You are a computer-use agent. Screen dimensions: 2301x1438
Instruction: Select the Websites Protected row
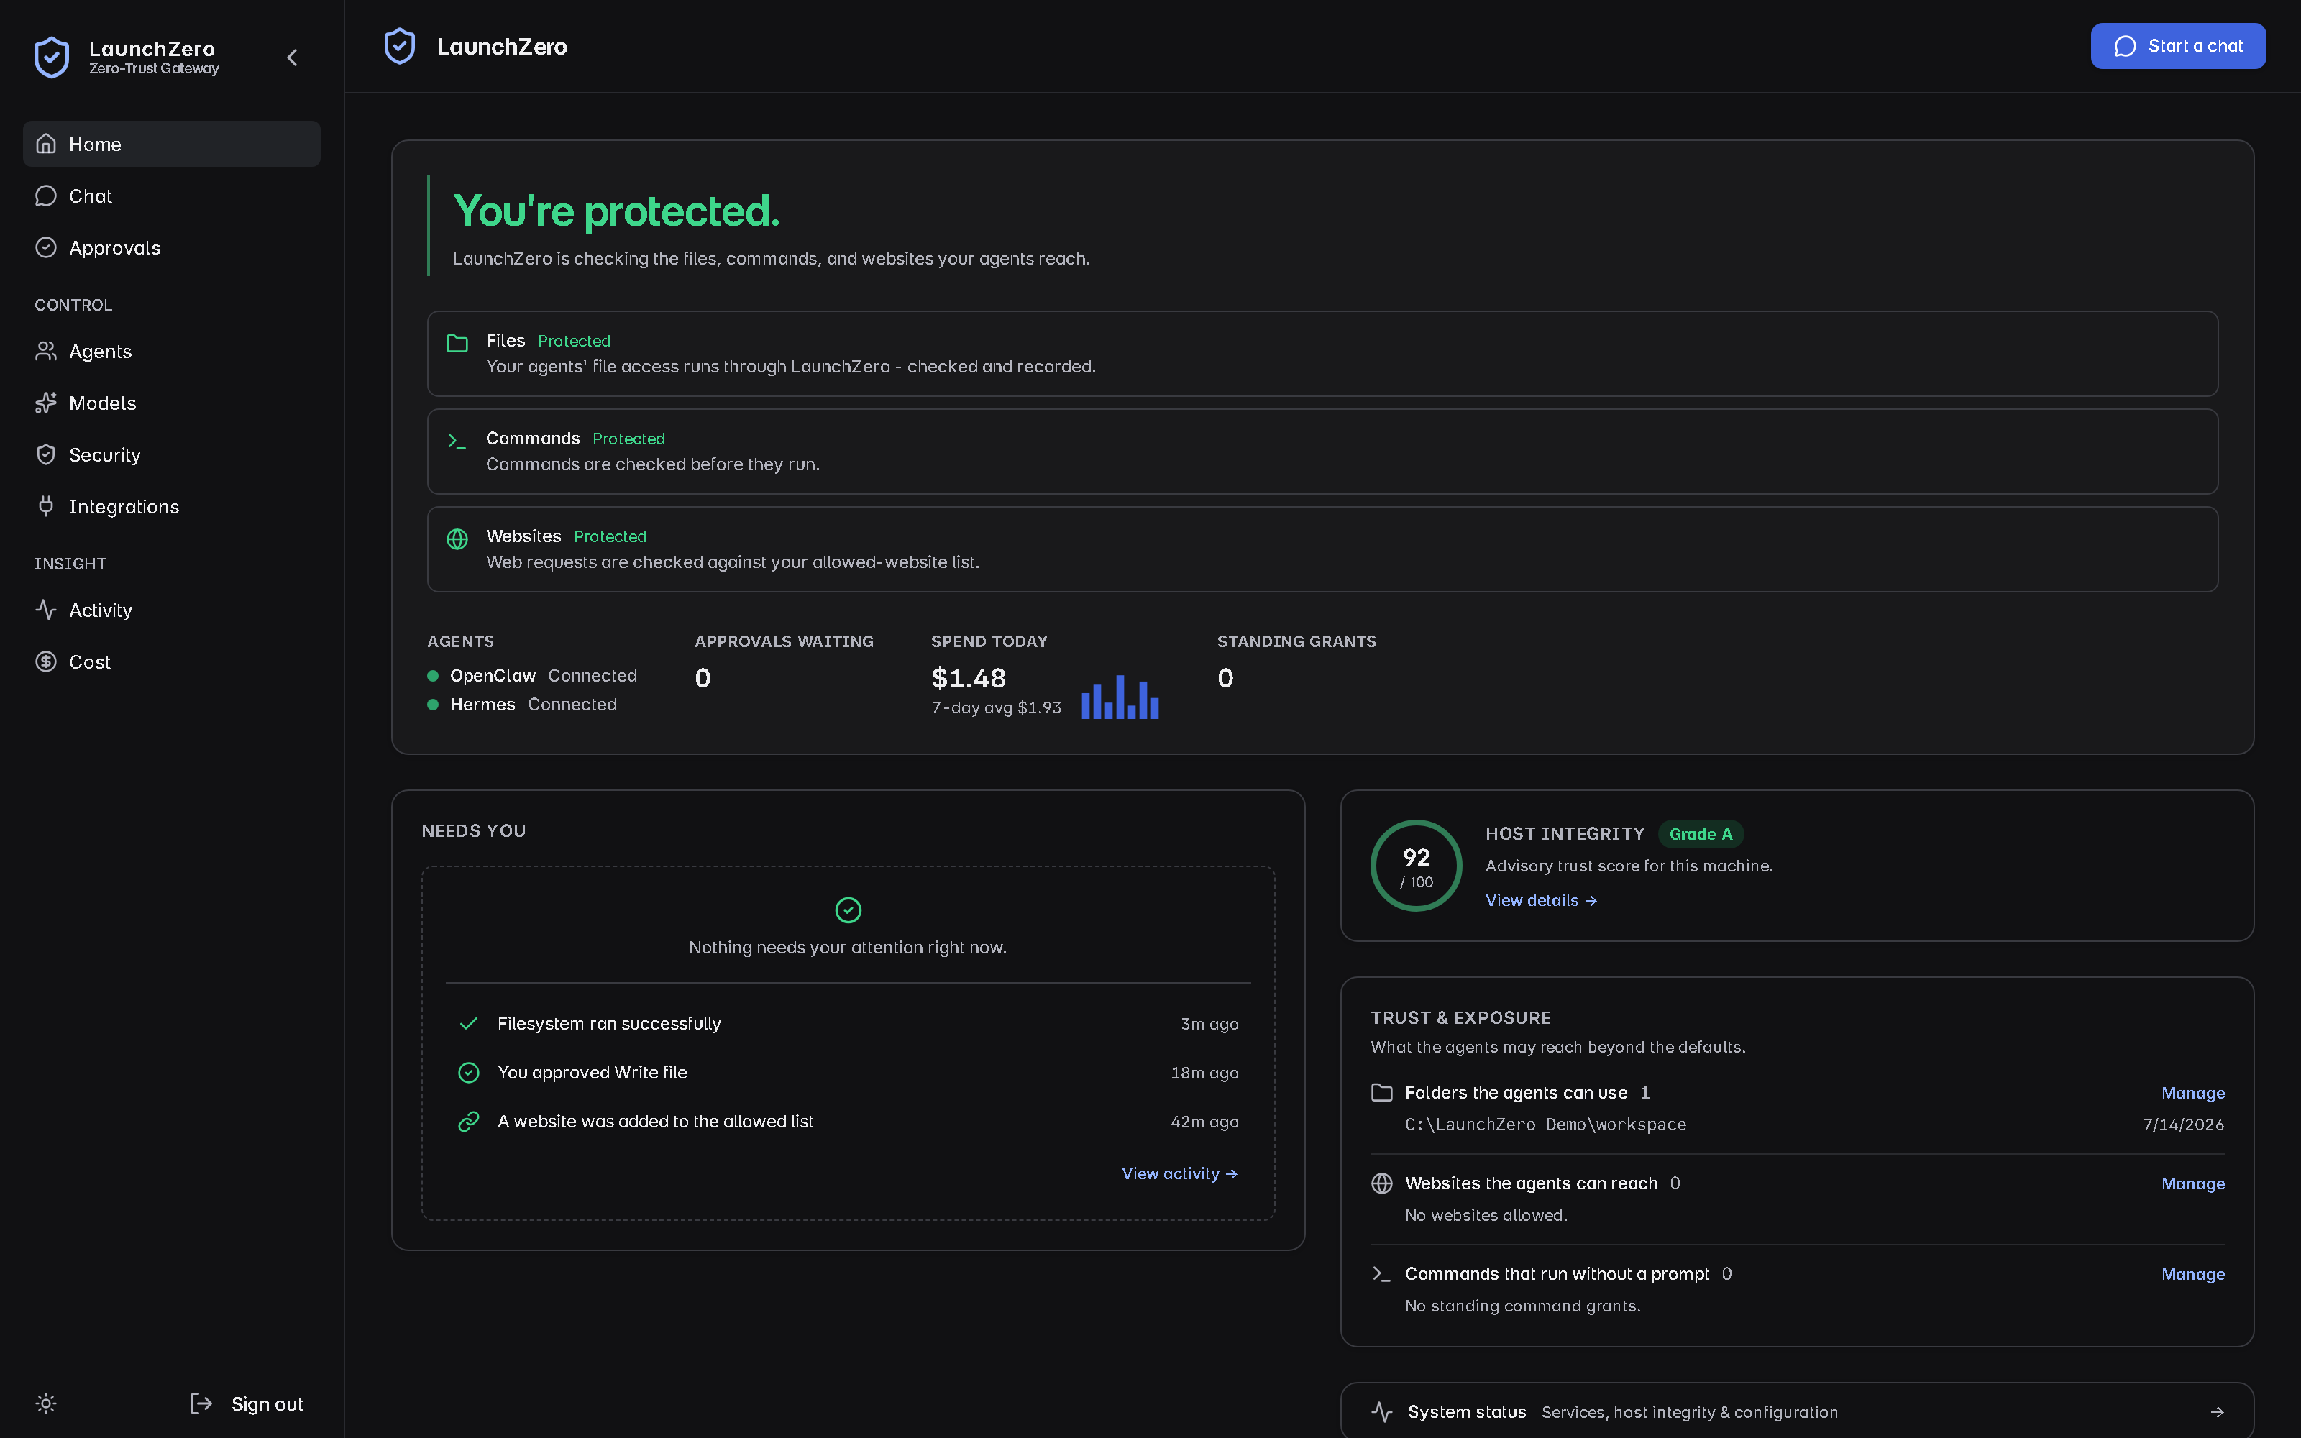1322,550
